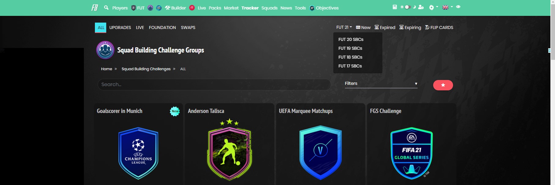Click the XP Objectives icon
Viewport: 555px width, 185px height.
[312, 8]
